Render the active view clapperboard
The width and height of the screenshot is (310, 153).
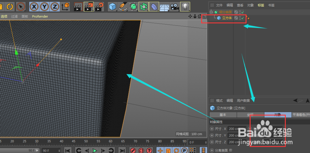(78, 7)
